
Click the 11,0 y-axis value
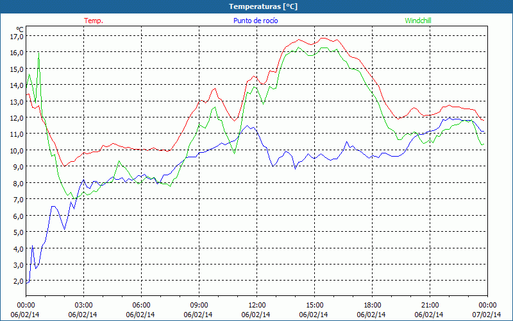click(x=17, y=134)
